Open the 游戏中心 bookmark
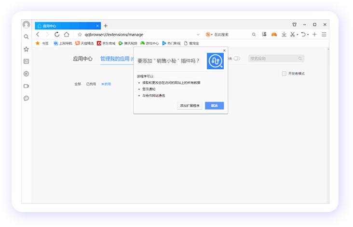 (x=149, y=43)
